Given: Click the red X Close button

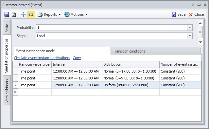Looking at the screenshot, I should click(x=196, y=14).
